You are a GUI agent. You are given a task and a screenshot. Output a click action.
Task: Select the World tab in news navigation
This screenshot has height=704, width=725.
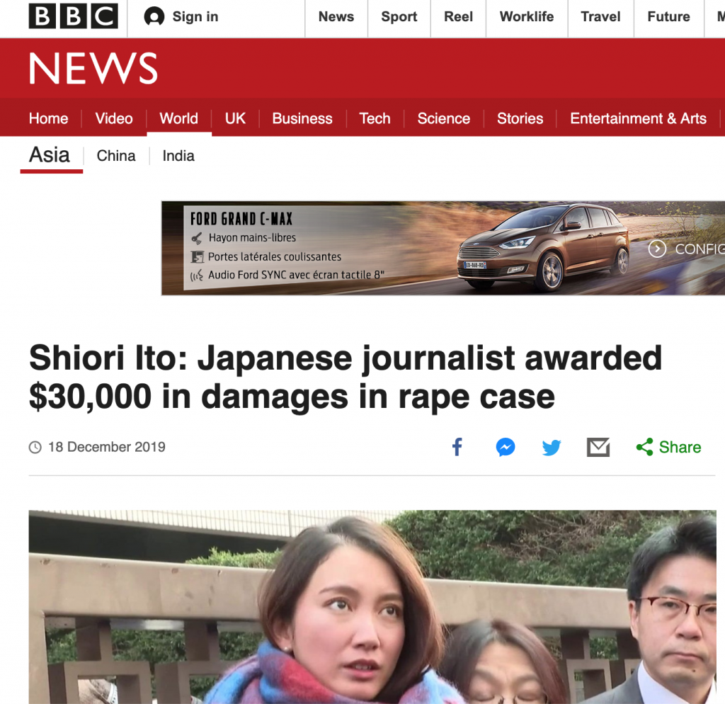pyautogui.click(x=179, y=118)
